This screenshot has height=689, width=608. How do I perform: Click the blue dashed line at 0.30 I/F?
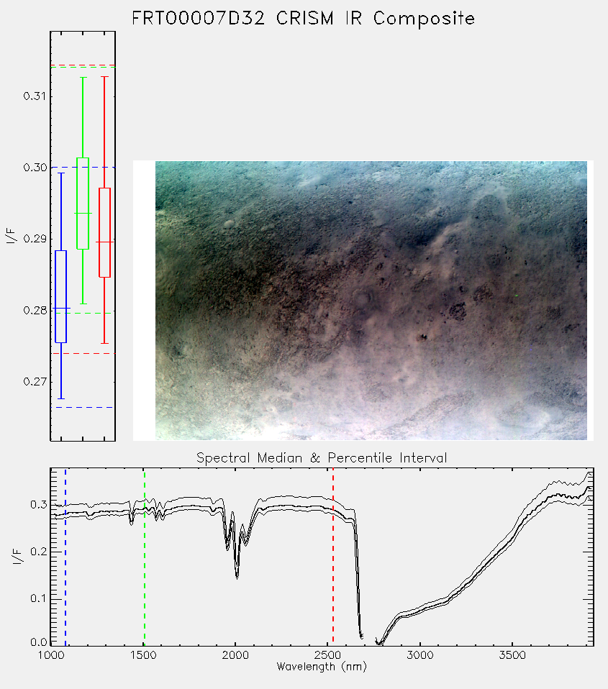(83, 168)
